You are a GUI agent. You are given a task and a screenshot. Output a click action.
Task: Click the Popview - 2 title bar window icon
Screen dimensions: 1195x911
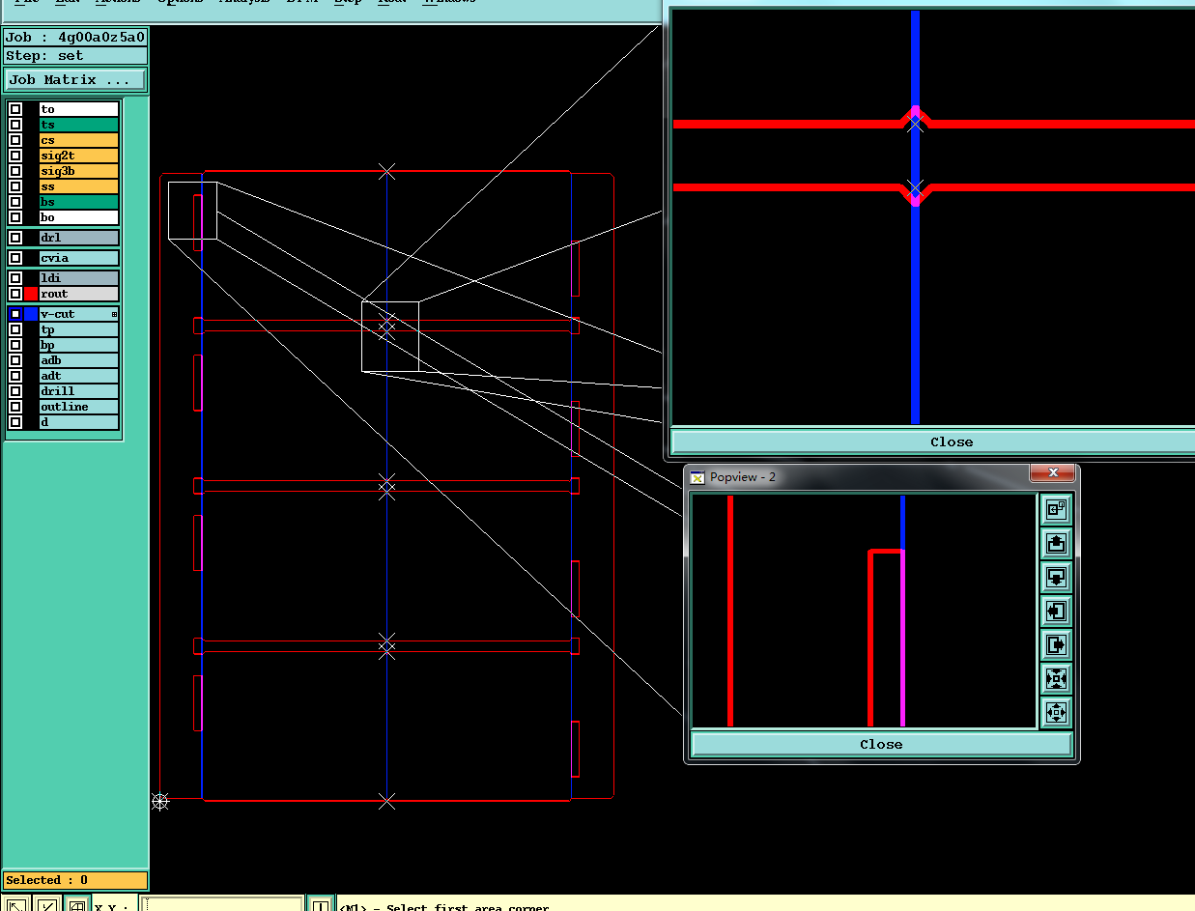coord(697,477)
